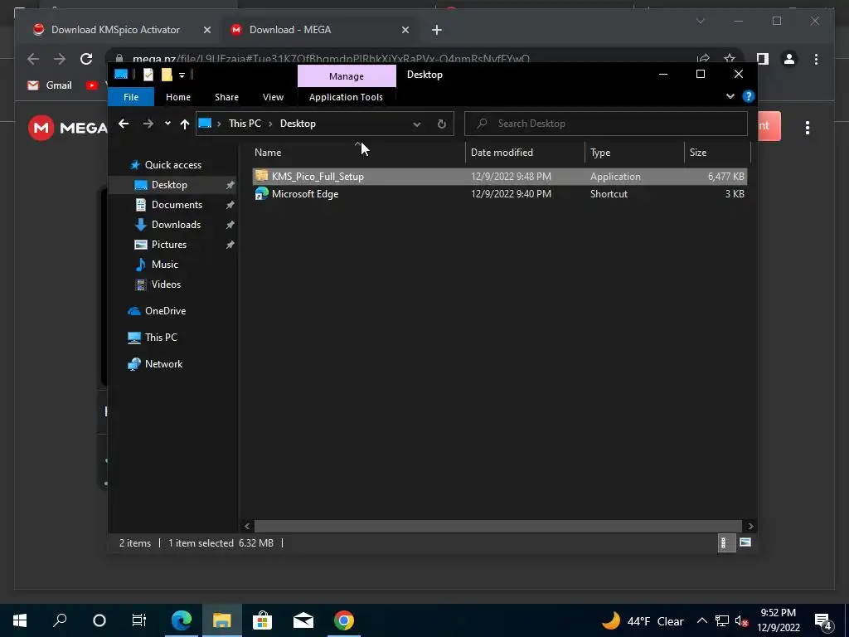Open Downloads in the navigation pane
This screenshot has width=849, height=637.
coord(176,225)
